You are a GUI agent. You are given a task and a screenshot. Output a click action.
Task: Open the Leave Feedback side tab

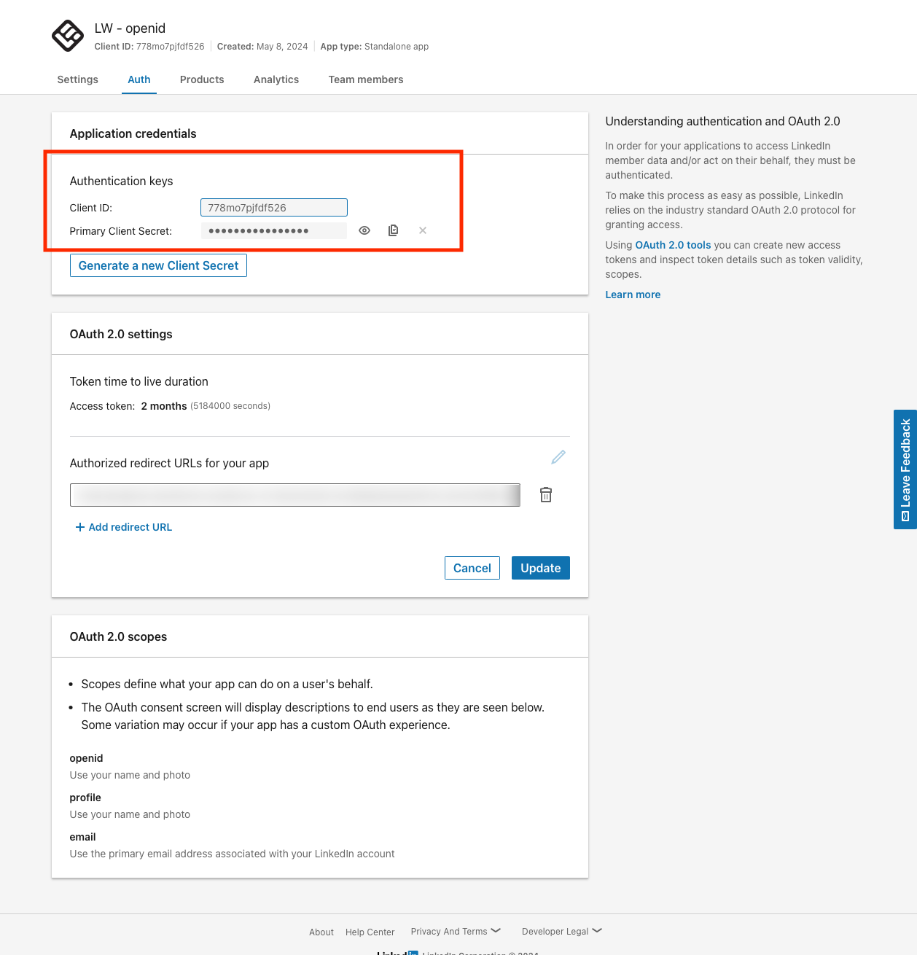point(905,469)
